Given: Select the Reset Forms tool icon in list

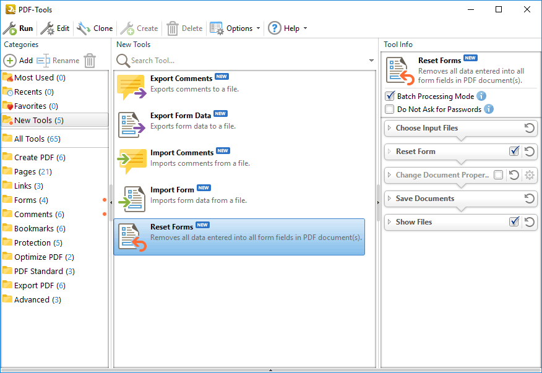Looking at the screenshot, I should click(x=132, y=237).
